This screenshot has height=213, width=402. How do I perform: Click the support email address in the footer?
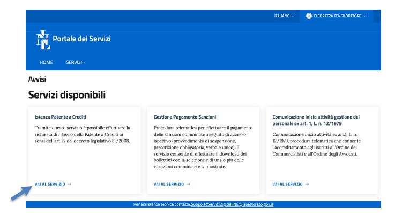click(232, 204)
